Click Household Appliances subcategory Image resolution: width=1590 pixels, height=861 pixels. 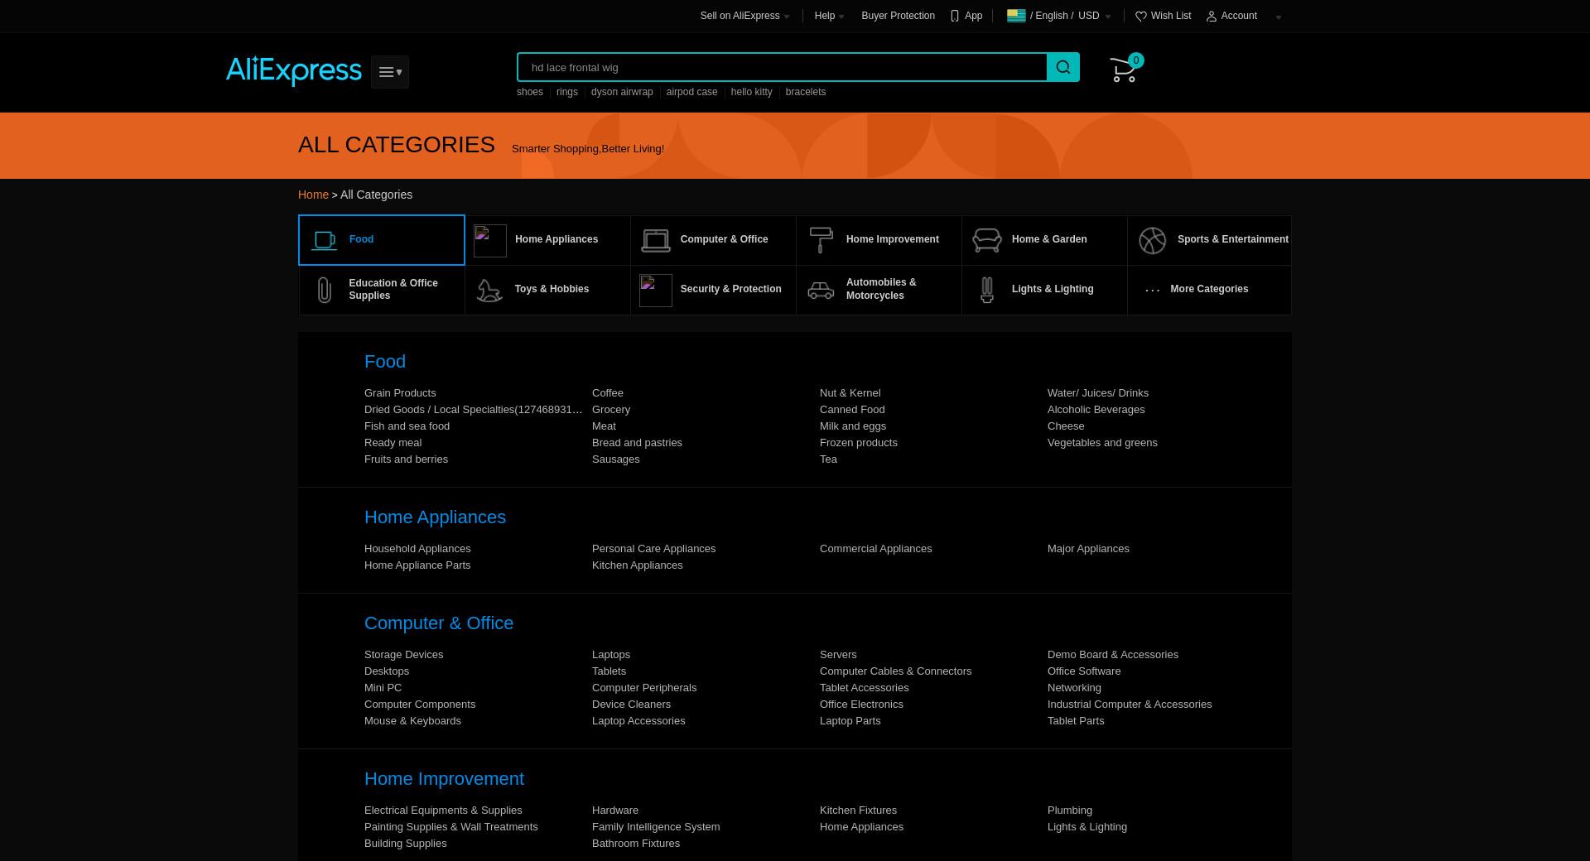click(x=417, y=549)
